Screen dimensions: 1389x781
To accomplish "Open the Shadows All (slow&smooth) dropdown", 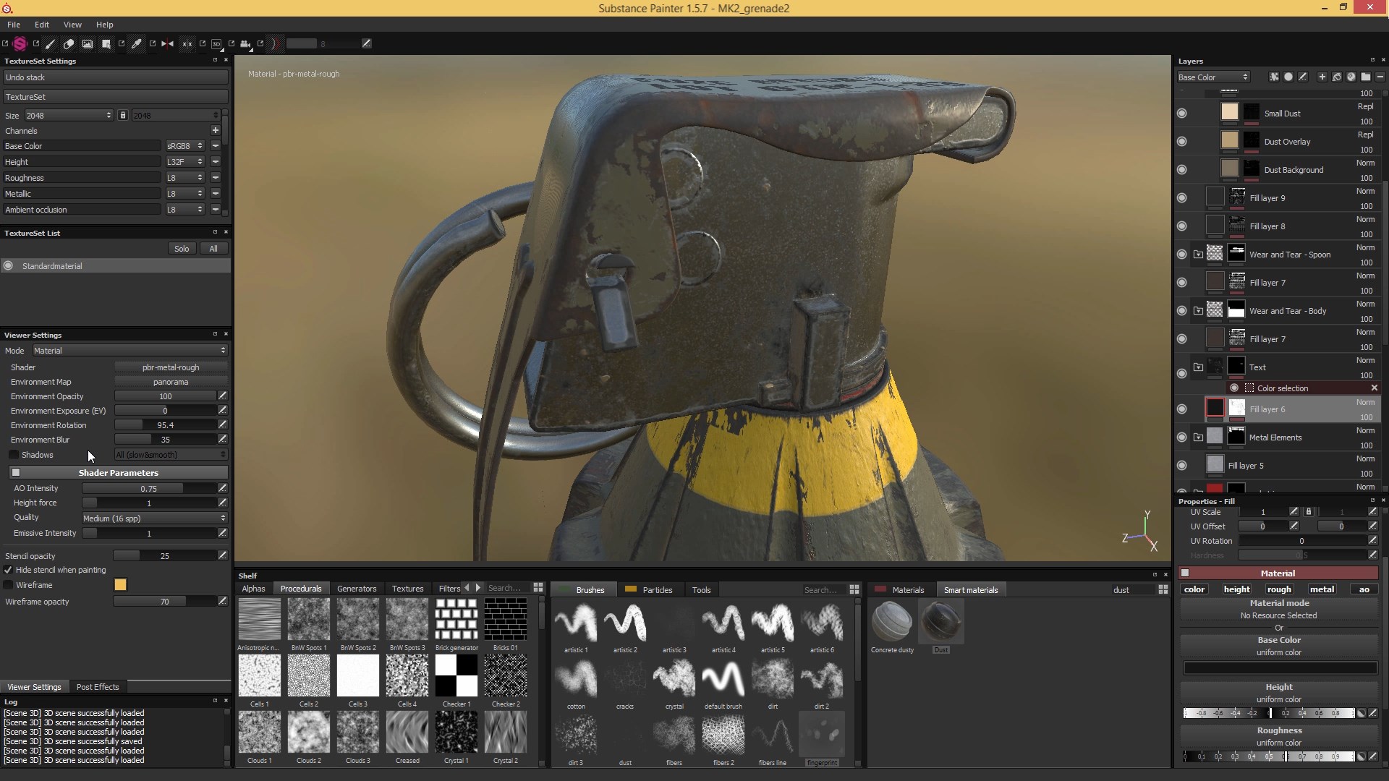I will coord(171,455).
